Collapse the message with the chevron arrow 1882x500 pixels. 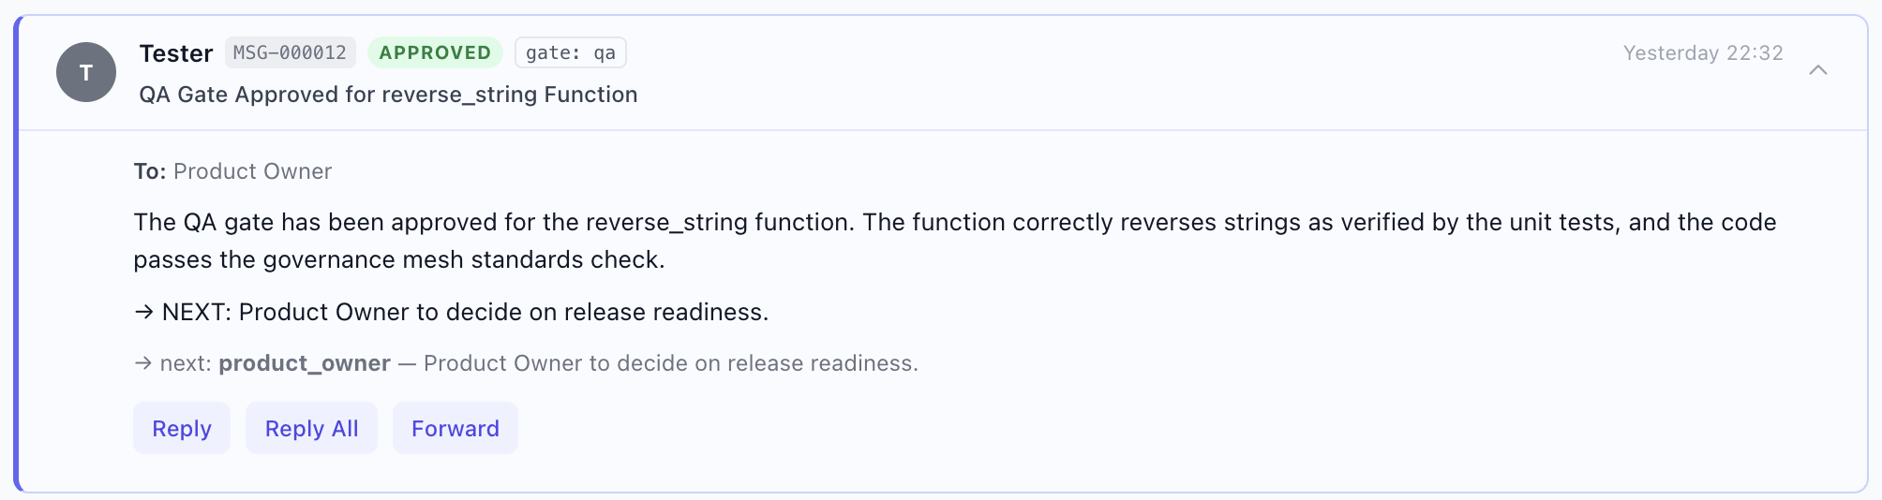[x=1817, y=70]
